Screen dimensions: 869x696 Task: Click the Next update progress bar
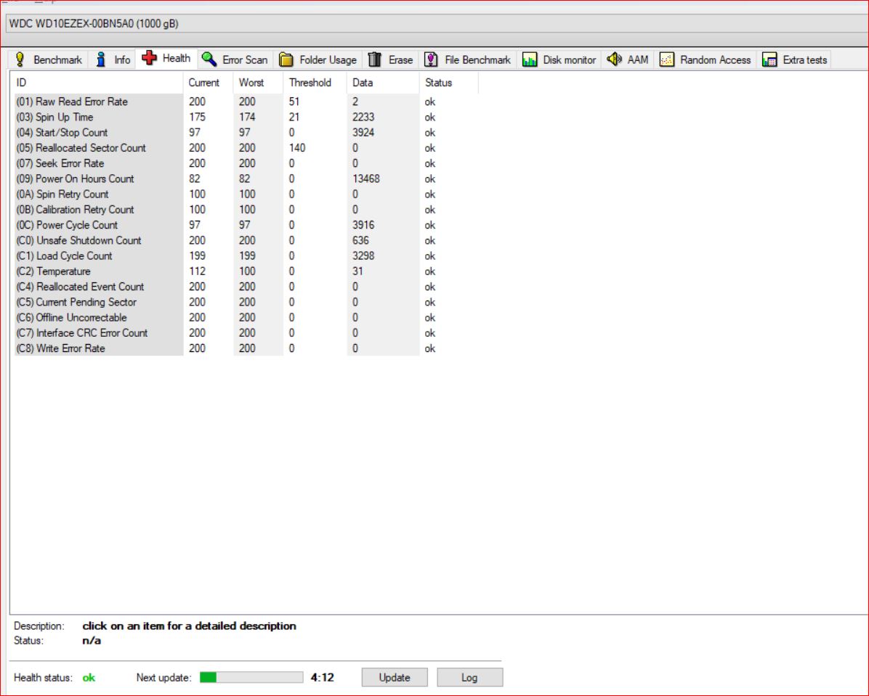point(251,677)
